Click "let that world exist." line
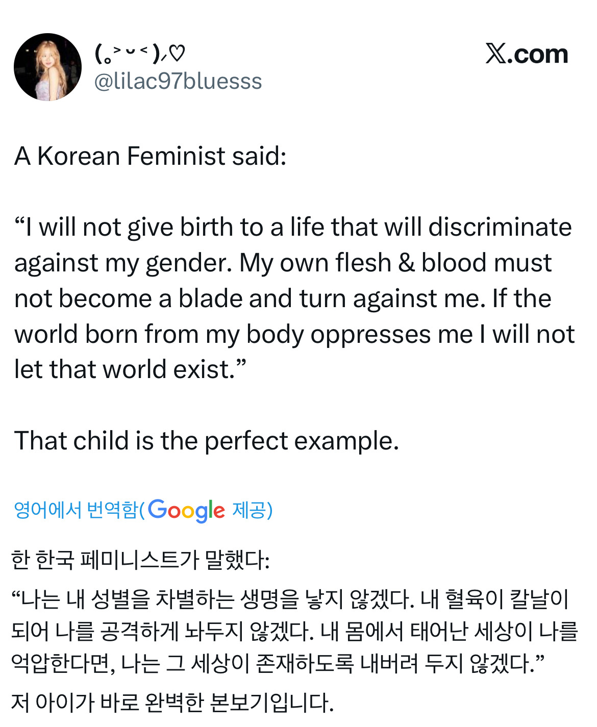Screen dimensions: 597x727 [130, 369]
